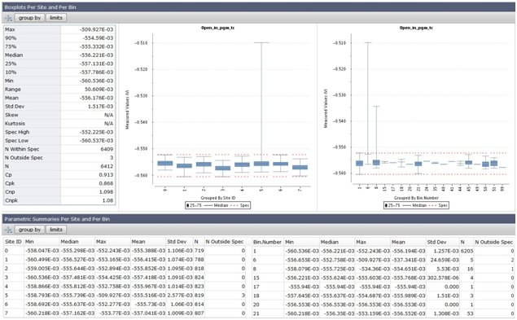Click limits in Parametric Summaries panel
Viewport: 517px width, 320px height.
tap(56, 230)
